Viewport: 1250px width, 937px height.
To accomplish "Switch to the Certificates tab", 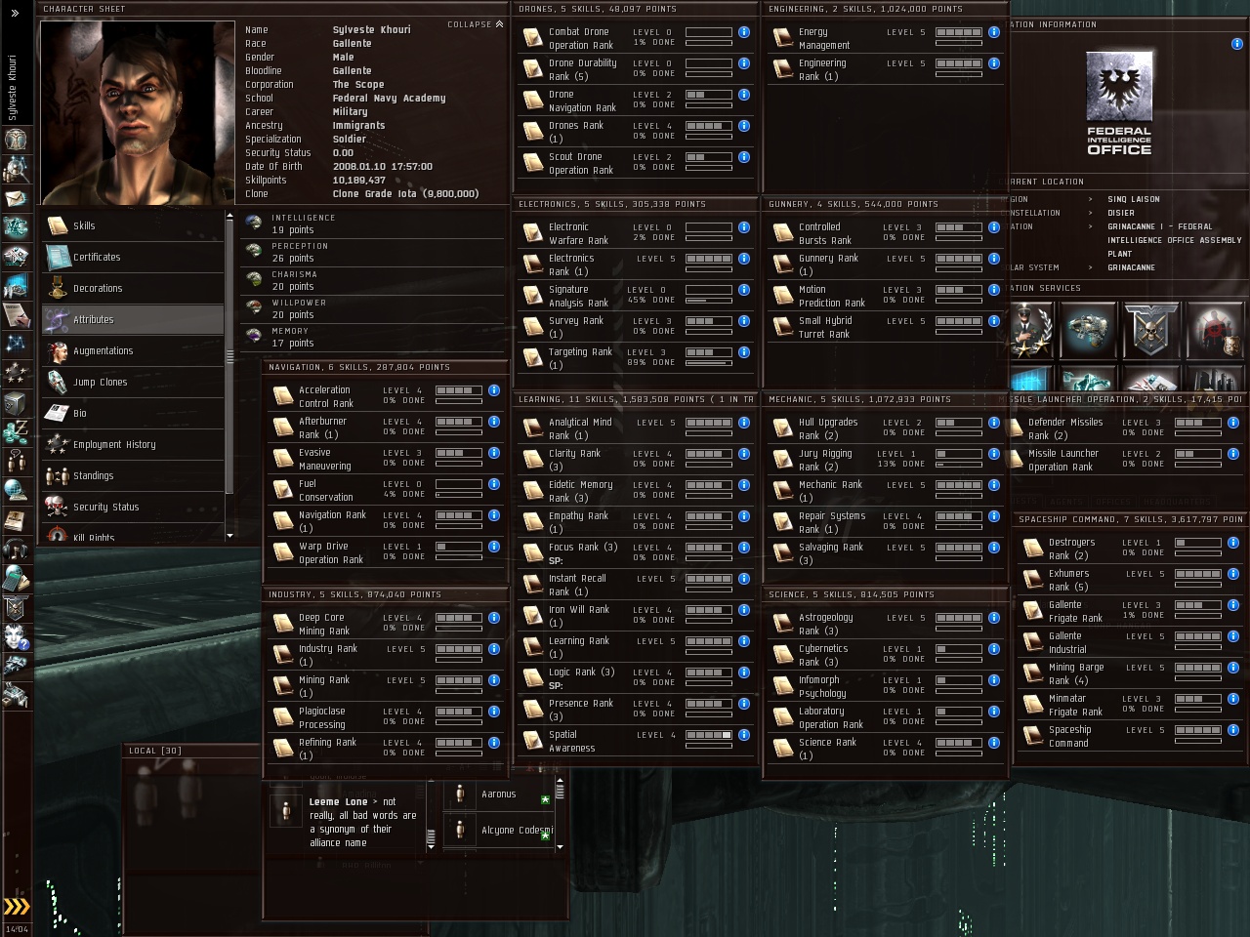I will 133,257.
